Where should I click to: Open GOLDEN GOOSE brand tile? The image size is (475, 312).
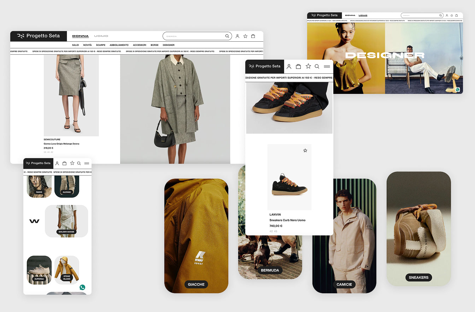point(66,221)
